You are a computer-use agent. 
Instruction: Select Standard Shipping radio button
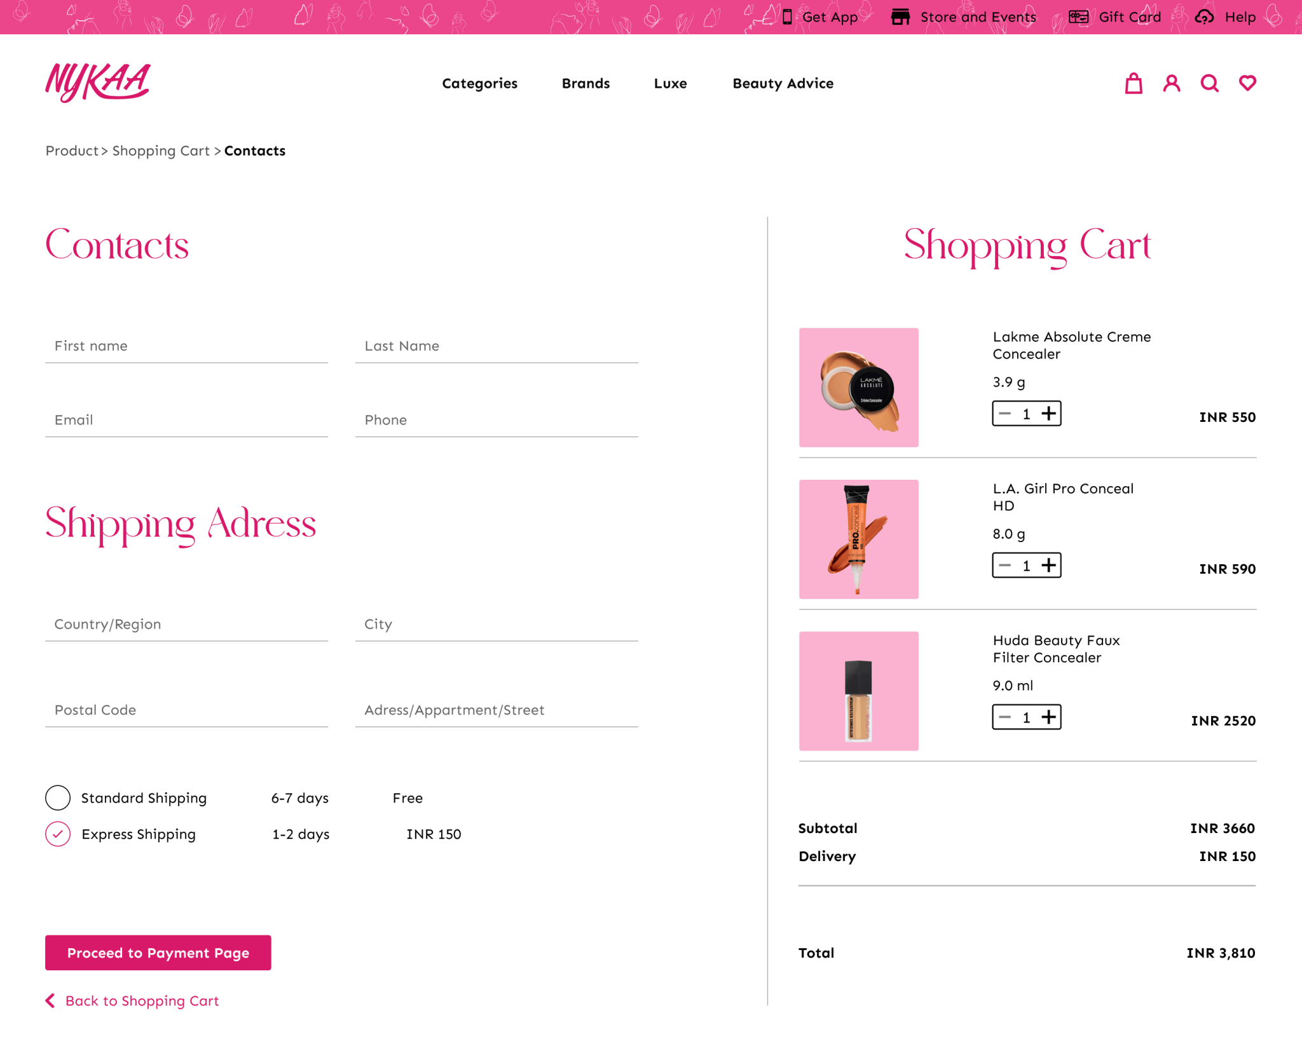pos(58,797)
